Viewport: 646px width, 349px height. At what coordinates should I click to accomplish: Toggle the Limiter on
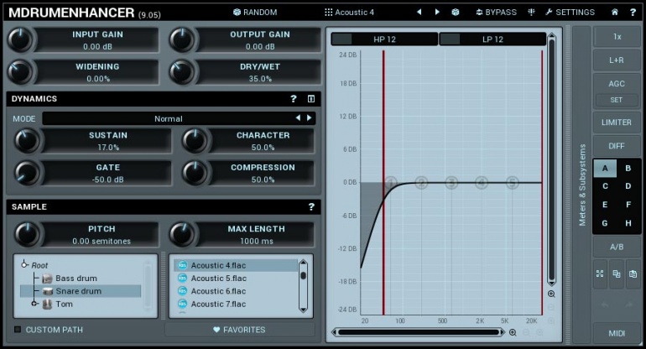click(617, 122)
